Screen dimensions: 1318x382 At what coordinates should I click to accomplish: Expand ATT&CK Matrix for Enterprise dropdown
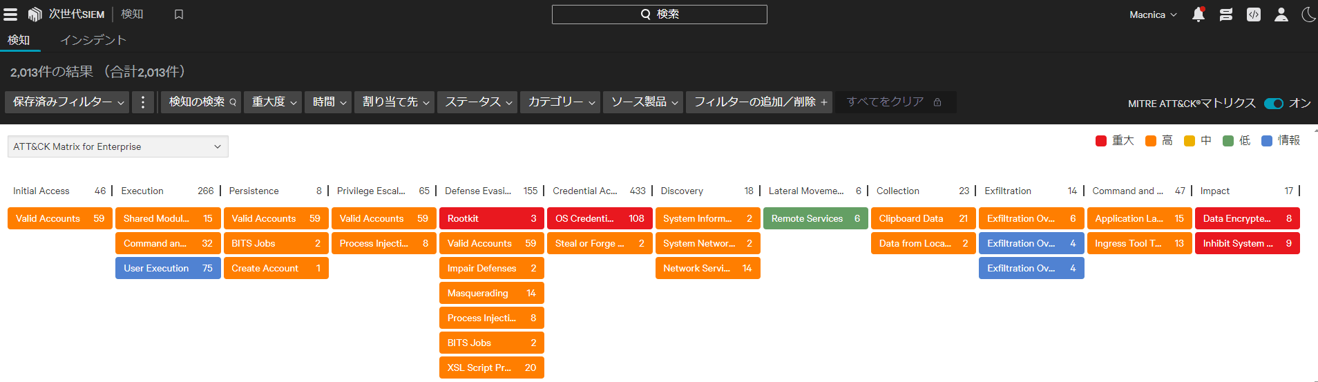117,146
